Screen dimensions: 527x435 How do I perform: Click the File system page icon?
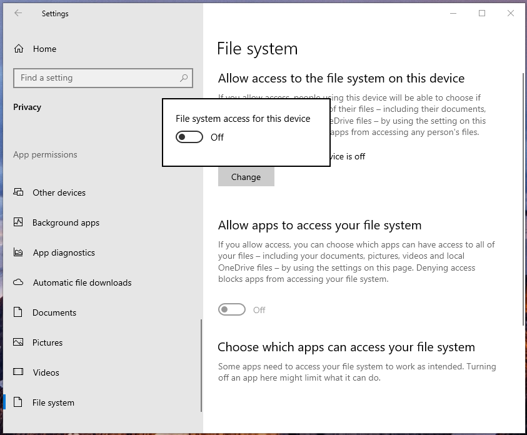(19, 402)
